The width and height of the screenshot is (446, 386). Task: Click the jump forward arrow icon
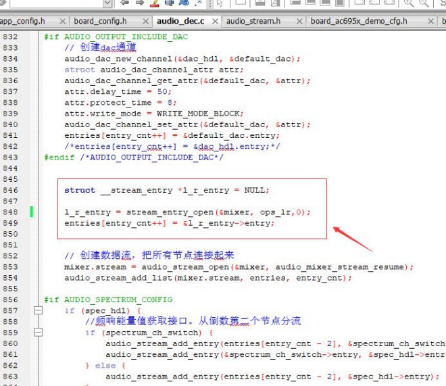(140, 3)
